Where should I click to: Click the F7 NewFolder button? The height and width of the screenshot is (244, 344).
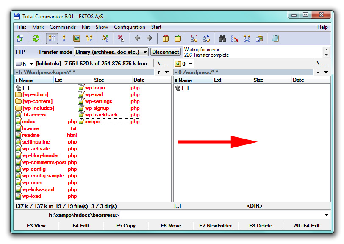(216, 225)
